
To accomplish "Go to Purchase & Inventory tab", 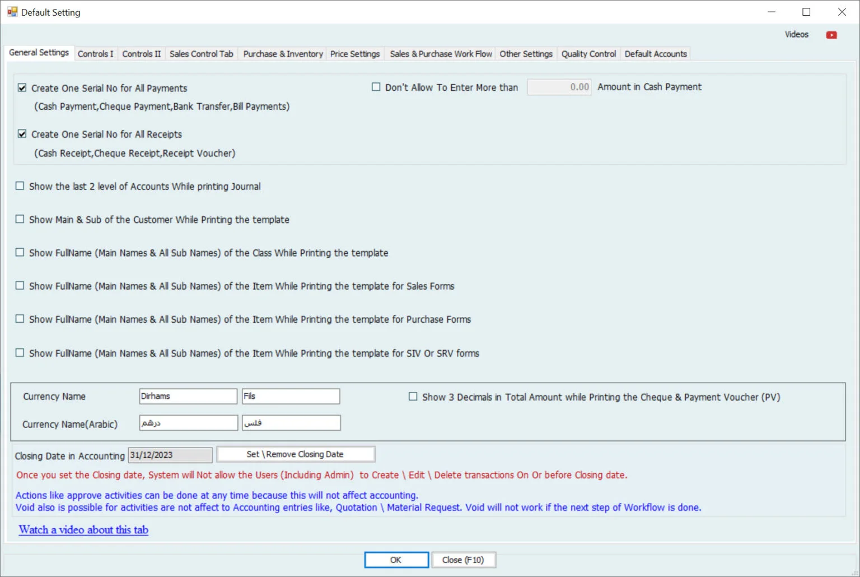I will point(283,54).
